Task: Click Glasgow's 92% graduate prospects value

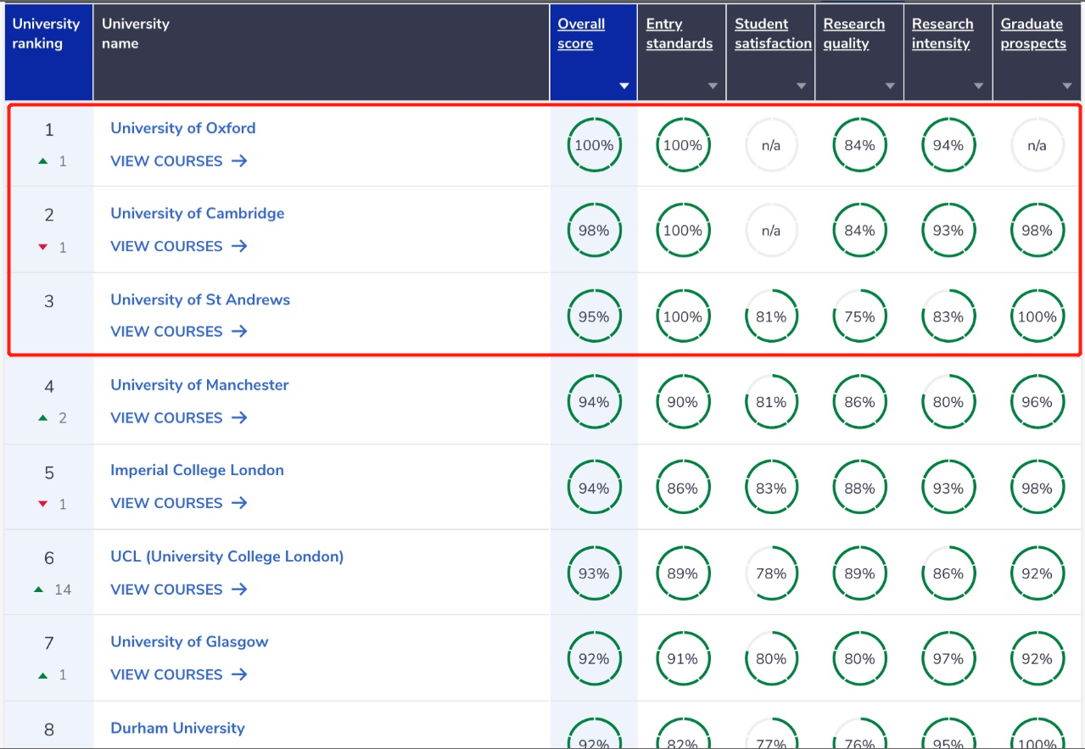Action: tap(1037, 659)
